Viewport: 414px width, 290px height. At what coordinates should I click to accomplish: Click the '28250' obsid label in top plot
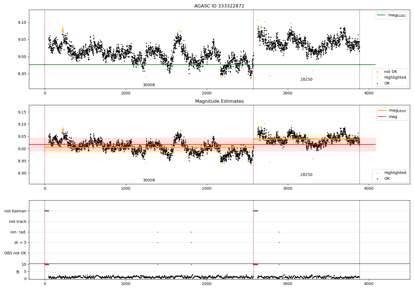pos(306,79)
